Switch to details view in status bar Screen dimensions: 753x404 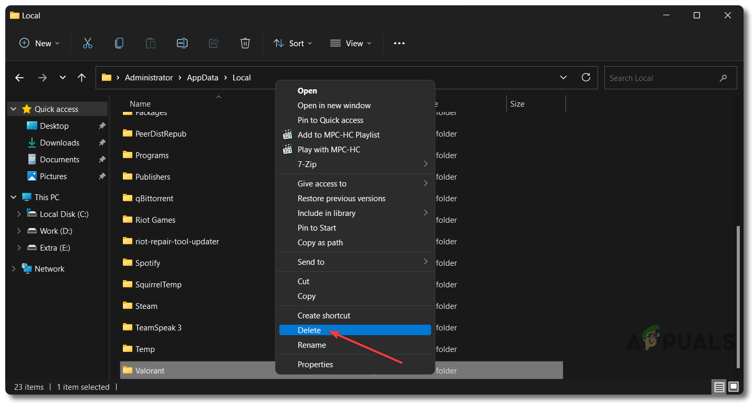click(719, 387)
